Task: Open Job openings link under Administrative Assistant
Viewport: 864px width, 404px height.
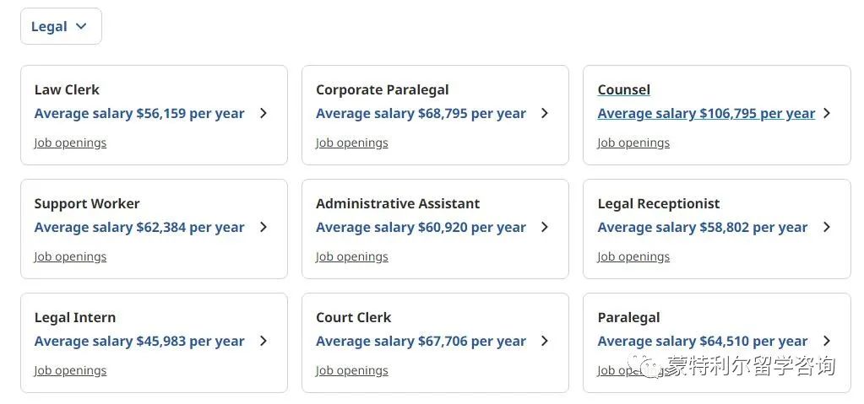Action: (352, 257)
